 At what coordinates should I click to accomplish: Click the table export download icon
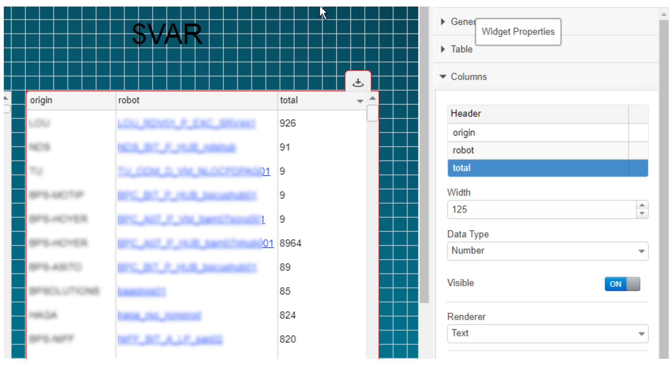point(358,83)
